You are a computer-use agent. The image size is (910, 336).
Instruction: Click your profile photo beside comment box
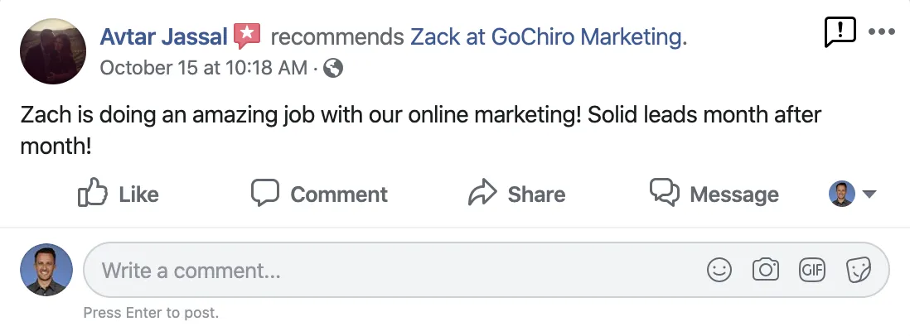[x=46, y=270]
